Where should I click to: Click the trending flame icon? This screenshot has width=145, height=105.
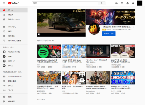pos(4,15)
